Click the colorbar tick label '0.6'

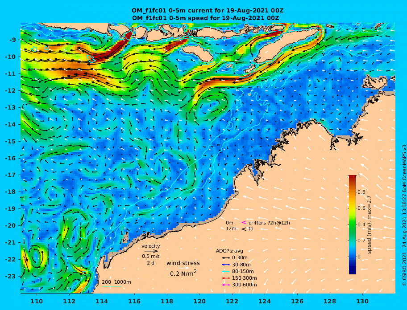(x=361, y=208)
